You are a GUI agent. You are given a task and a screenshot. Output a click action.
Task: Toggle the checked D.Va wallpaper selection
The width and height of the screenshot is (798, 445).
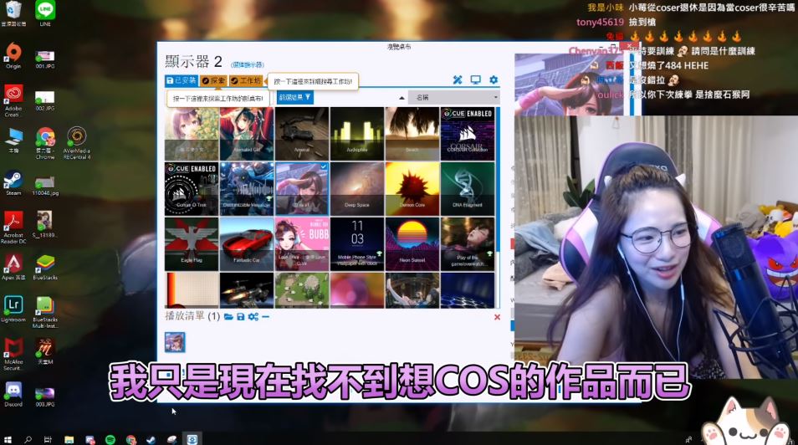pyautogui.click(x=302, y=189)
